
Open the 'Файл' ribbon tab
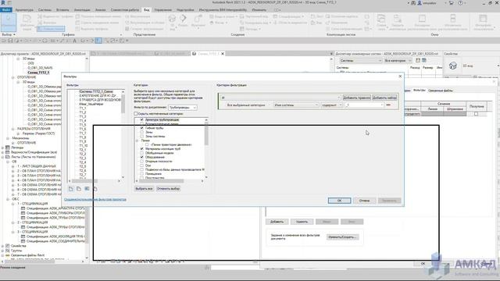point(5,10)
